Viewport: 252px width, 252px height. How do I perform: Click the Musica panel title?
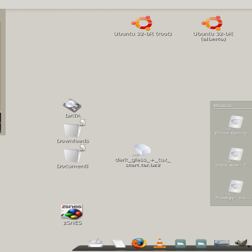222,106
